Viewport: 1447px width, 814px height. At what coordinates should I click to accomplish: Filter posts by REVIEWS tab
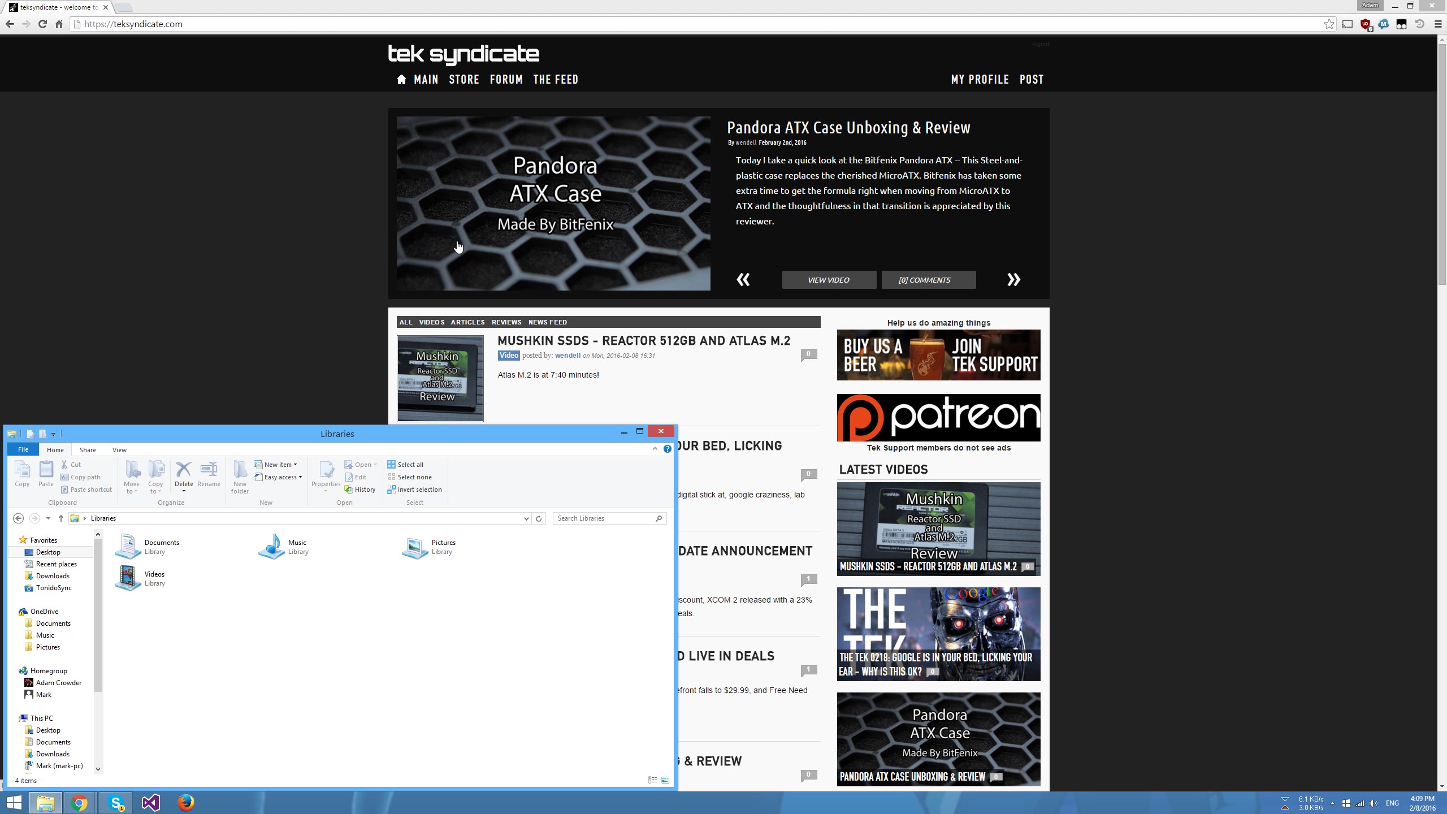[506, 322]
